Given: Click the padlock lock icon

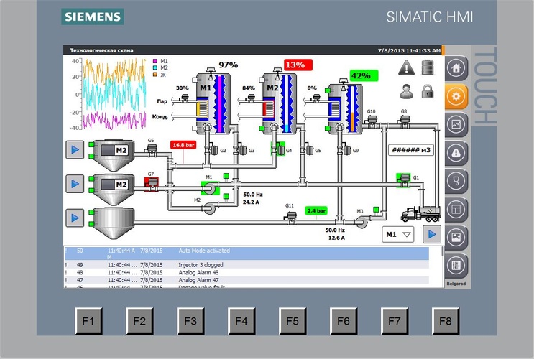Looking at the screenshot, I should (x=428, y=91).
